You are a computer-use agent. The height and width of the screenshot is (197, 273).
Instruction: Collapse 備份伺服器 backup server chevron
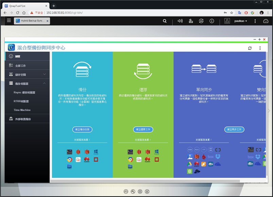[x=45, y=84]
